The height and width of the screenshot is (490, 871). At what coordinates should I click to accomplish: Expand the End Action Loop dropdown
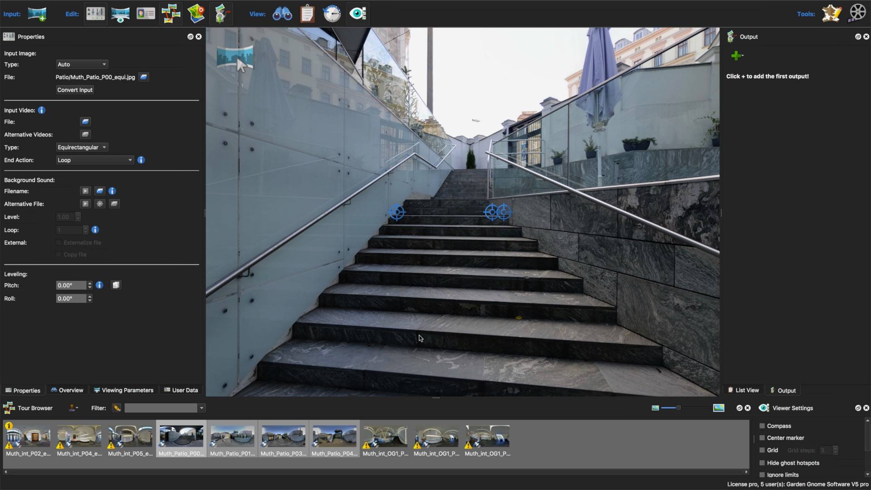tap(94, 160)
